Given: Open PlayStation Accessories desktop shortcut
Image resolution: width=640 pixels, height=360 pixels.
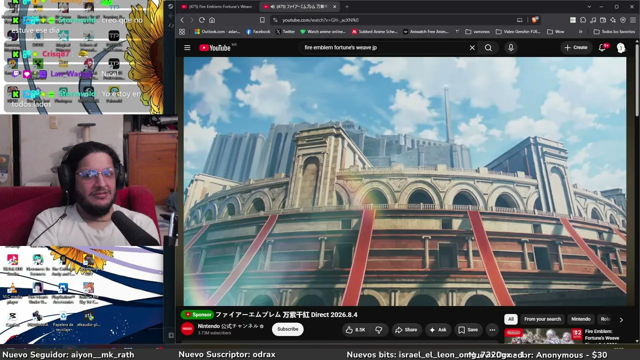Looking at the screenshot, I should [63, 293].
